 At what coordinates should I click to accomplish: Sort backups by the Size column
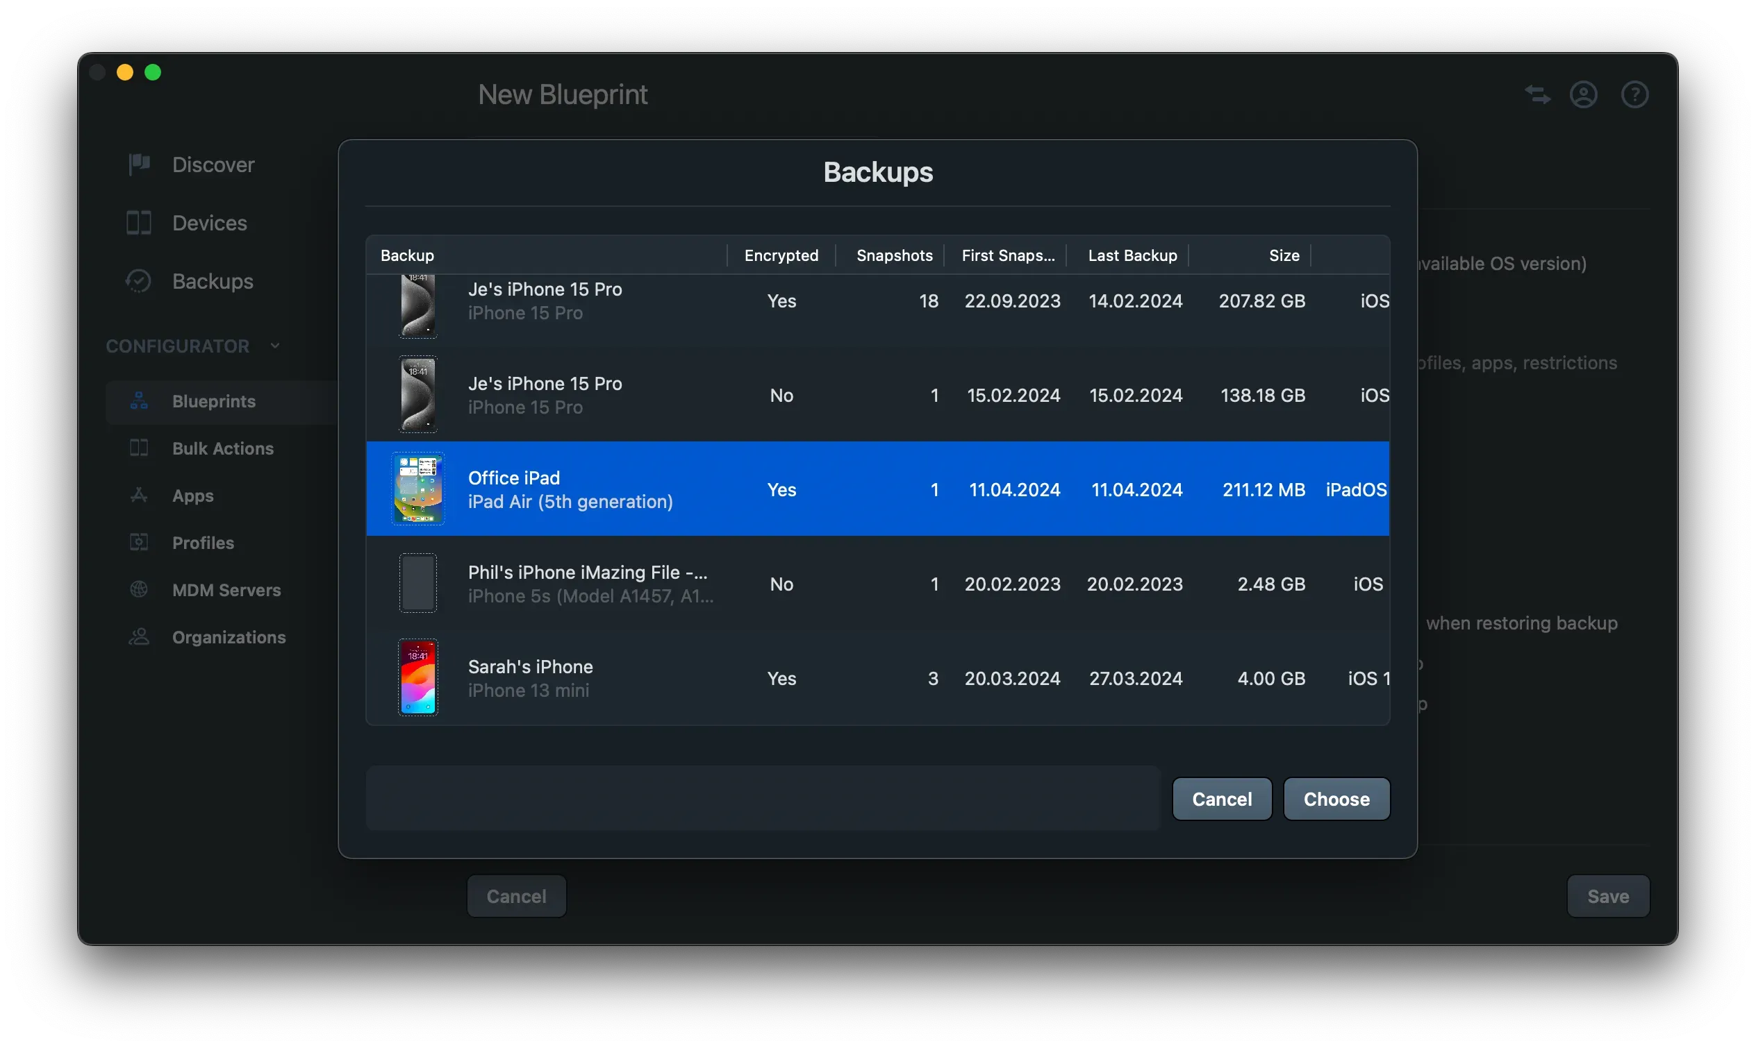coord(1283,255)
